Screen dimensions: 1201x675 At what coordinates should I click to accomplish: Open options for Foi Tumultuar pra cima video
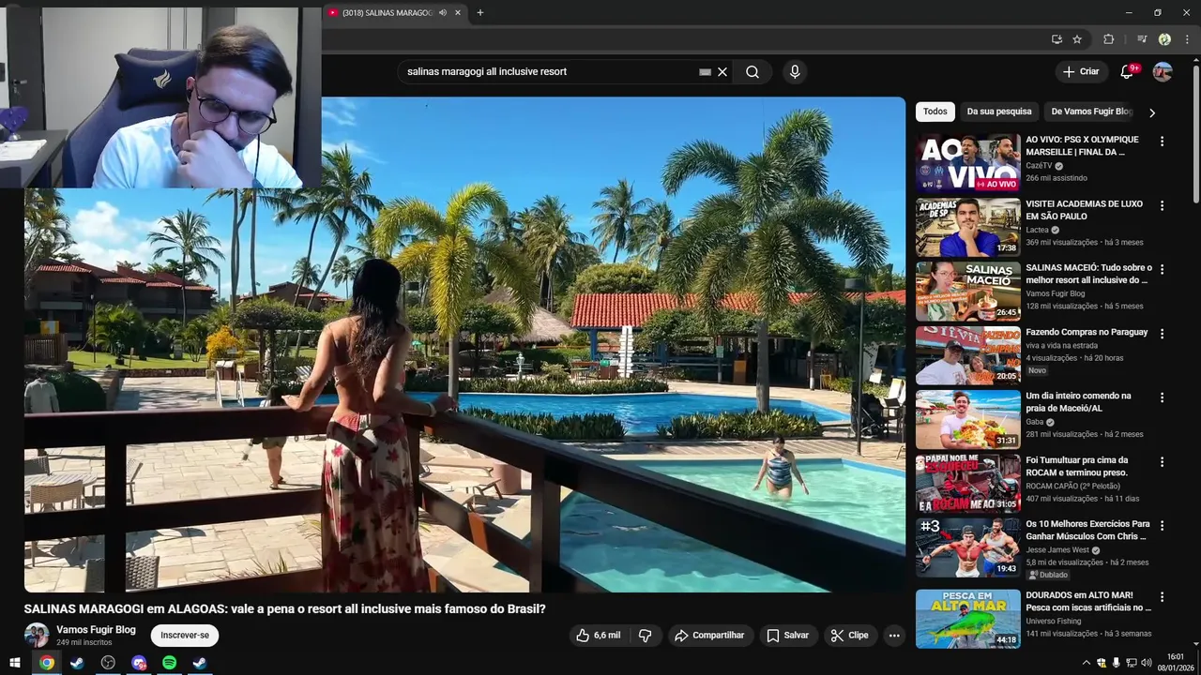click(1162, 461)
